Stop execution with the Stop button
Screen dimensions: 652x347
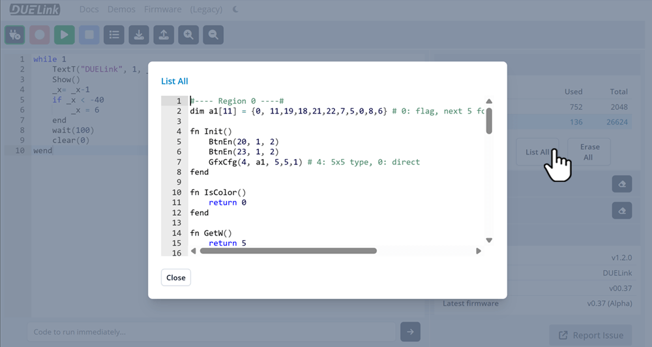click(x=89, y=35)
